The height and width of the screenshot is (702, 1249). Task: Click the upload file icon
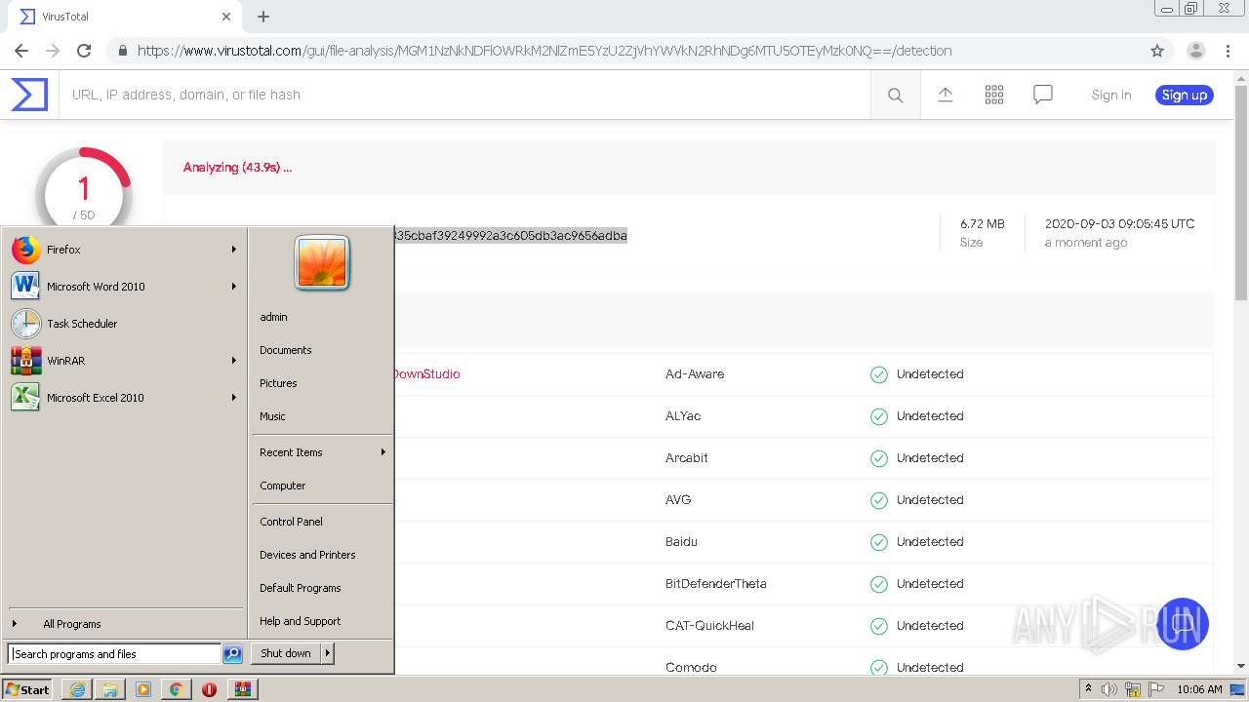pos(945,95)
